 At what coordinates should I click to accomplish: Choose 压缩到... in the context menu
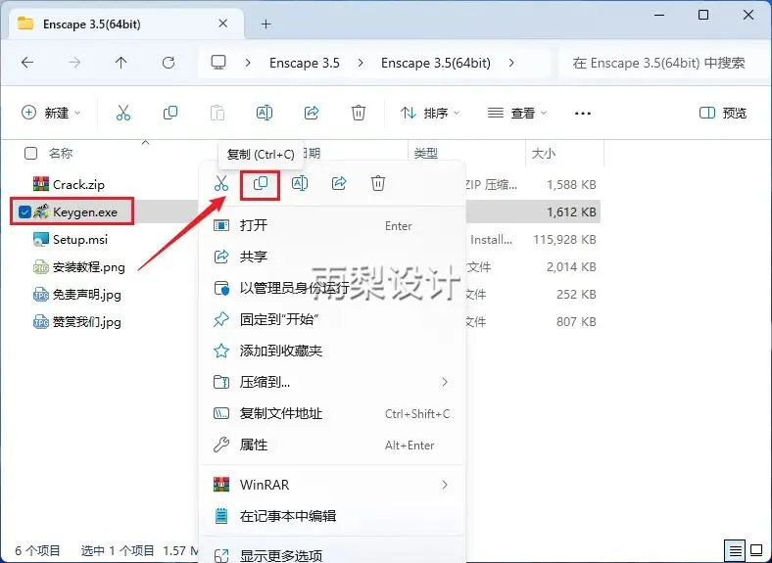tap(332, 382)
